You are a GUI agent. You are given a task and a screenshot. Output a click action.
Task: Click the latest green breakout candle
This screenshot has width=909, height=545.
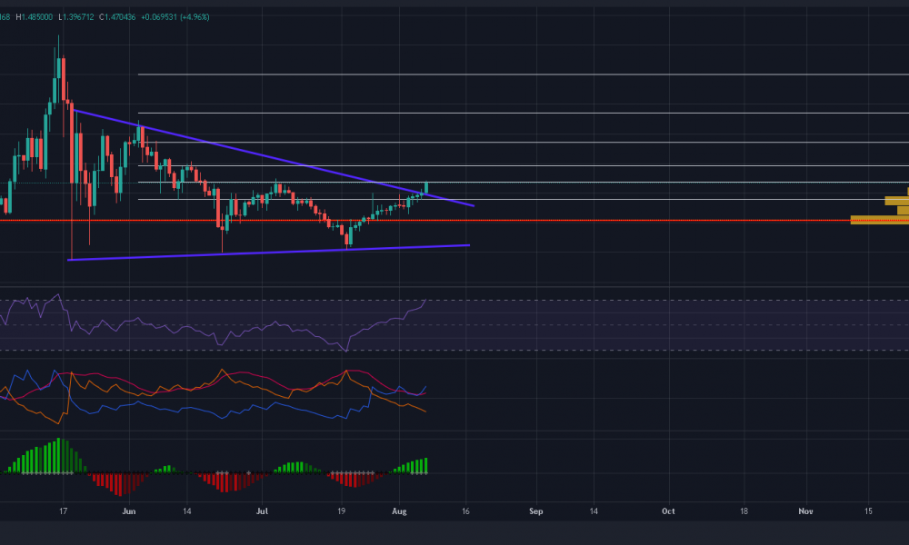426,188
